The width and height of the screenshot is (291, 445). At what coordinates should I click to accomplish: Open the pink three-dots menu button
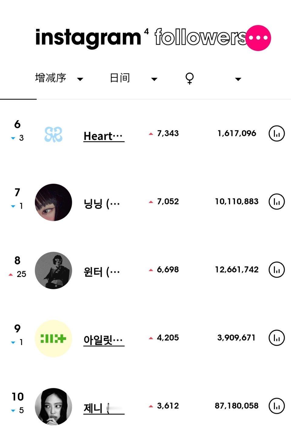[258, 38]
